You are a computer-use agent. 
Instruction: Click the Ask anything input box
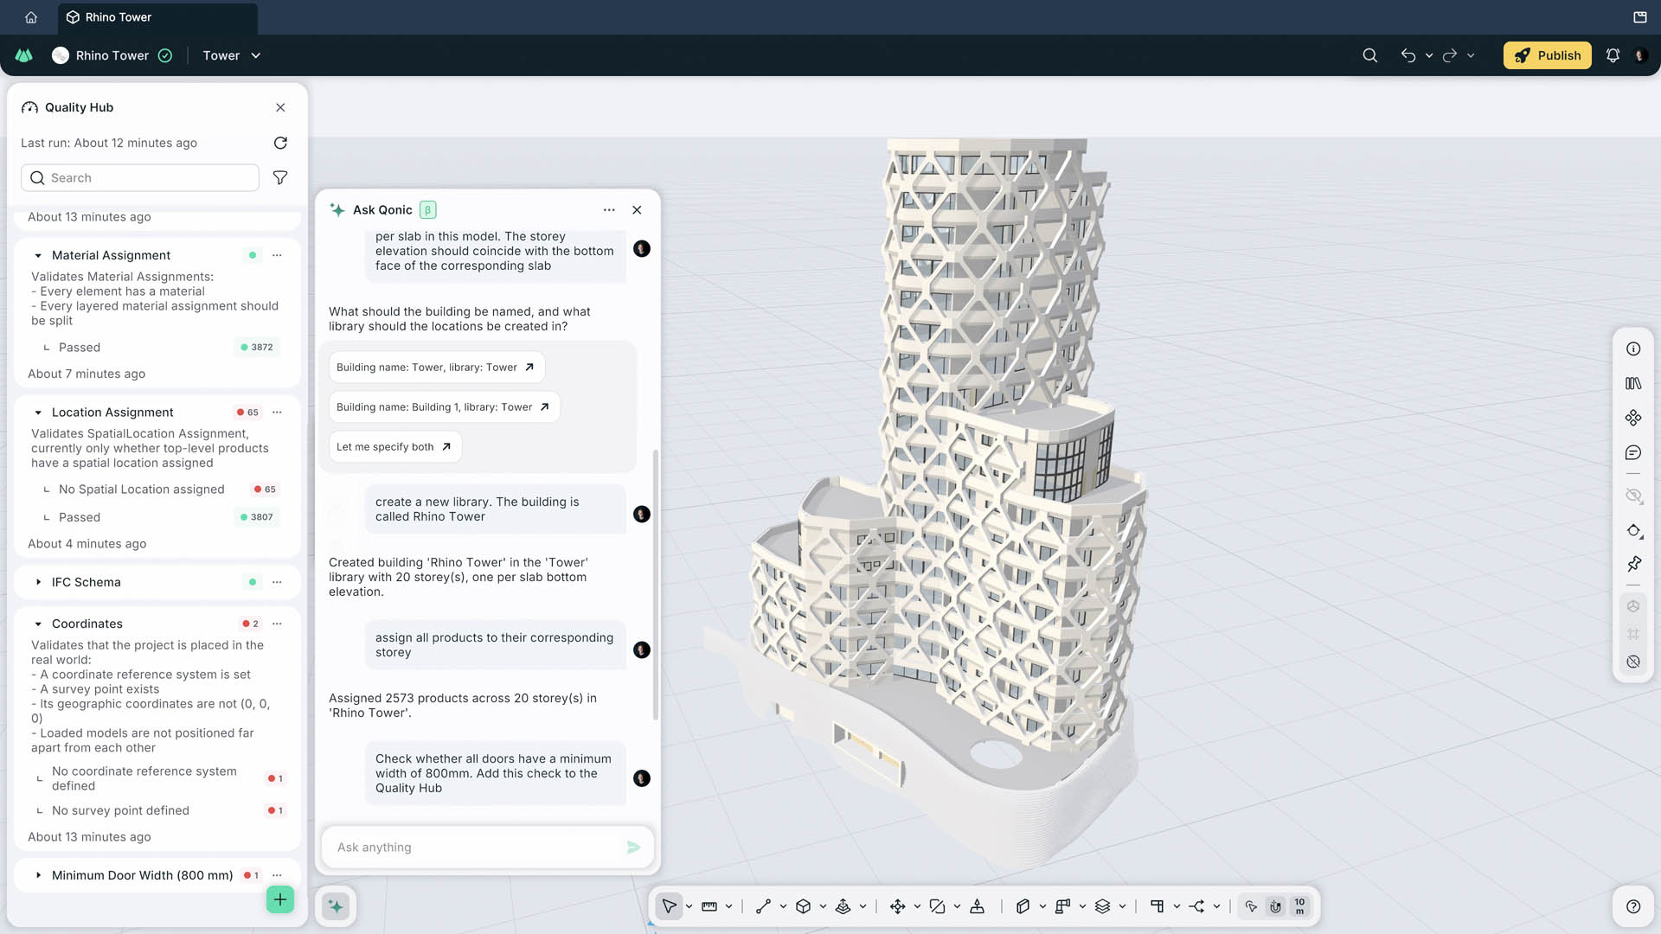pos(487,848)
